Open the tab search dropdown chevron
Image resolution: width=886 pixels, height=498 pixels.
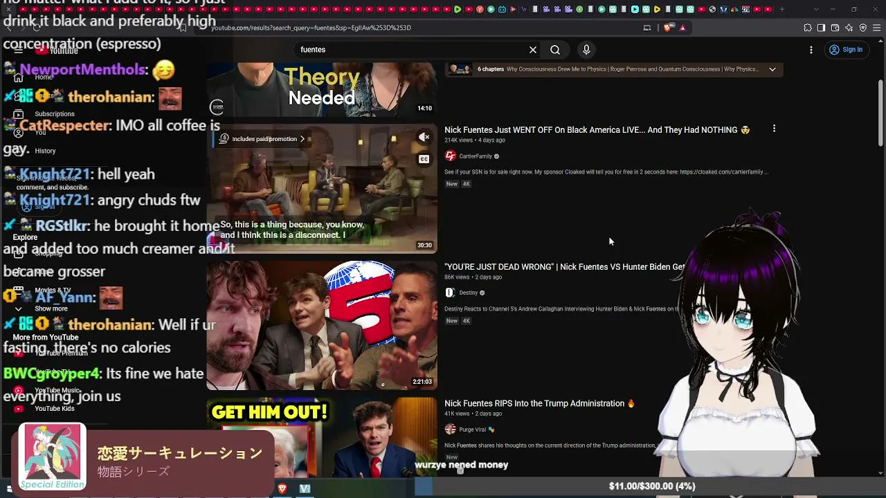tap(816, 9)
